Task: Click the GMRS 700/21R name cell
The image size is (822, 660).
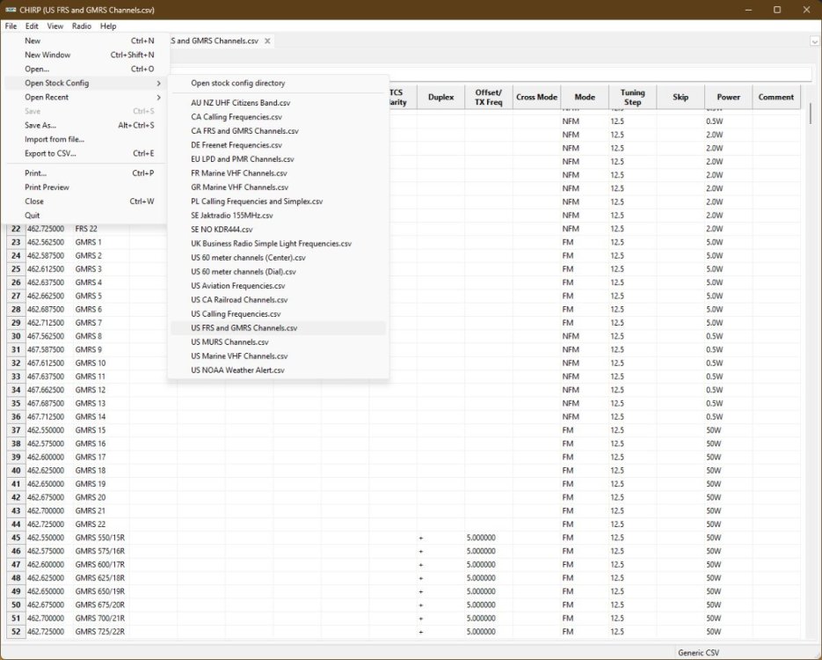Action: [100, 619]
